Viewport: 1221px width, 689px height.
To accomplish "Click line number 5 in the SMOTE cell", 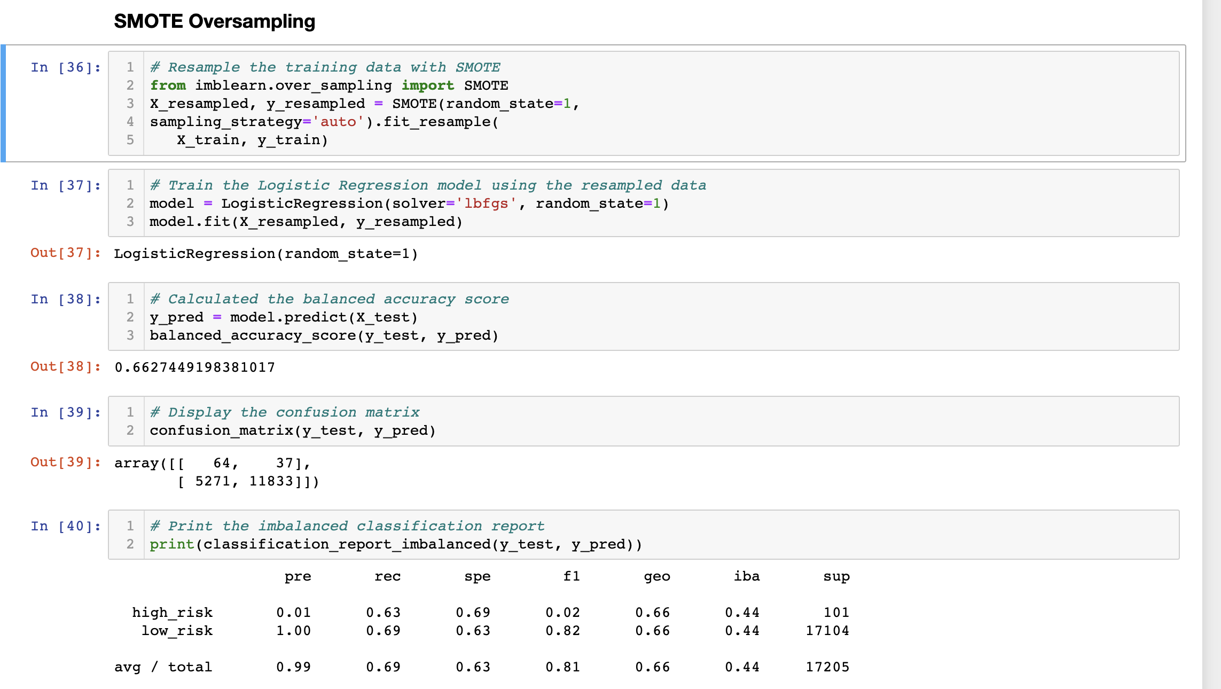I will click(x=130, y=140).
